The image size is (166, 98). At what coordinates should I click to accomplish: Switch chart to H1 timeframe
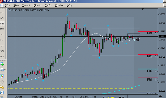click(x=2, y=35)
